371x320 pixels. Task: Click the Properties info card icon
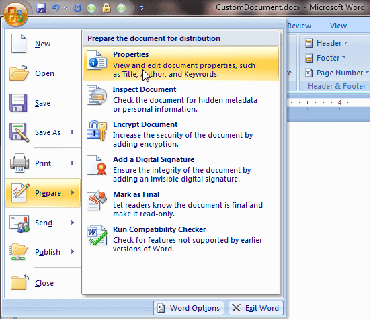click(97, 60)
